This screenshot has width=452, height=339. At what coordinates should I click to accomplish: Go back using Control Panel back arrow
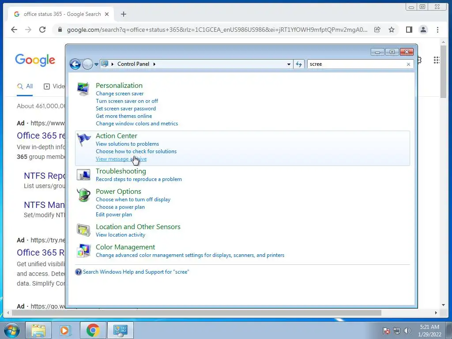75,64
